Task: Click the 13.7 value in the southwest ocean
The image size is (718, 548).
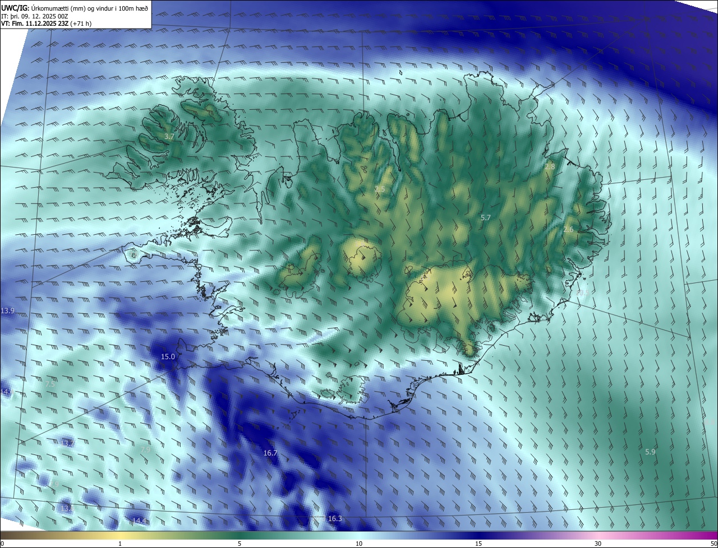Action: pyautogui.click(x=67, y=443)
